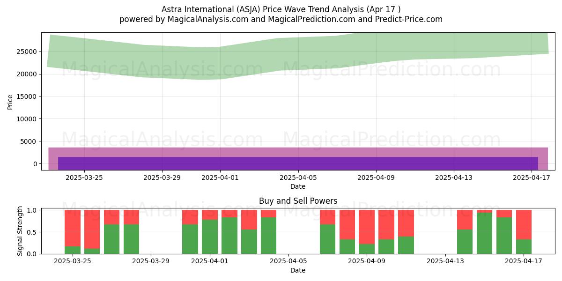
Task: Click the 5000 price tick label
Action: [x=29, y=141]
